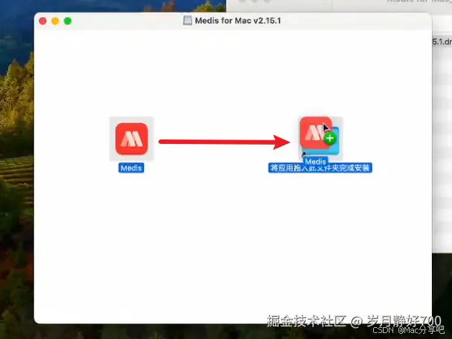452x339 pixels.
Task: Click the left Medis file name label
Action: (131, 168)
